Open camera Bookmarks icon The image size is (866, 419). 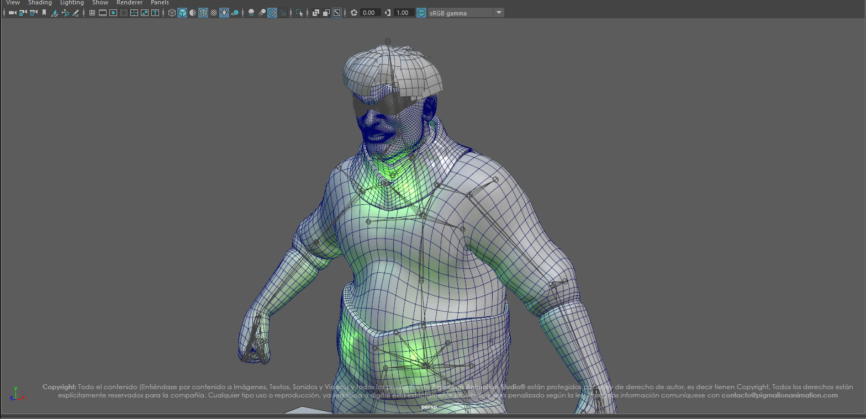(44, 13)
